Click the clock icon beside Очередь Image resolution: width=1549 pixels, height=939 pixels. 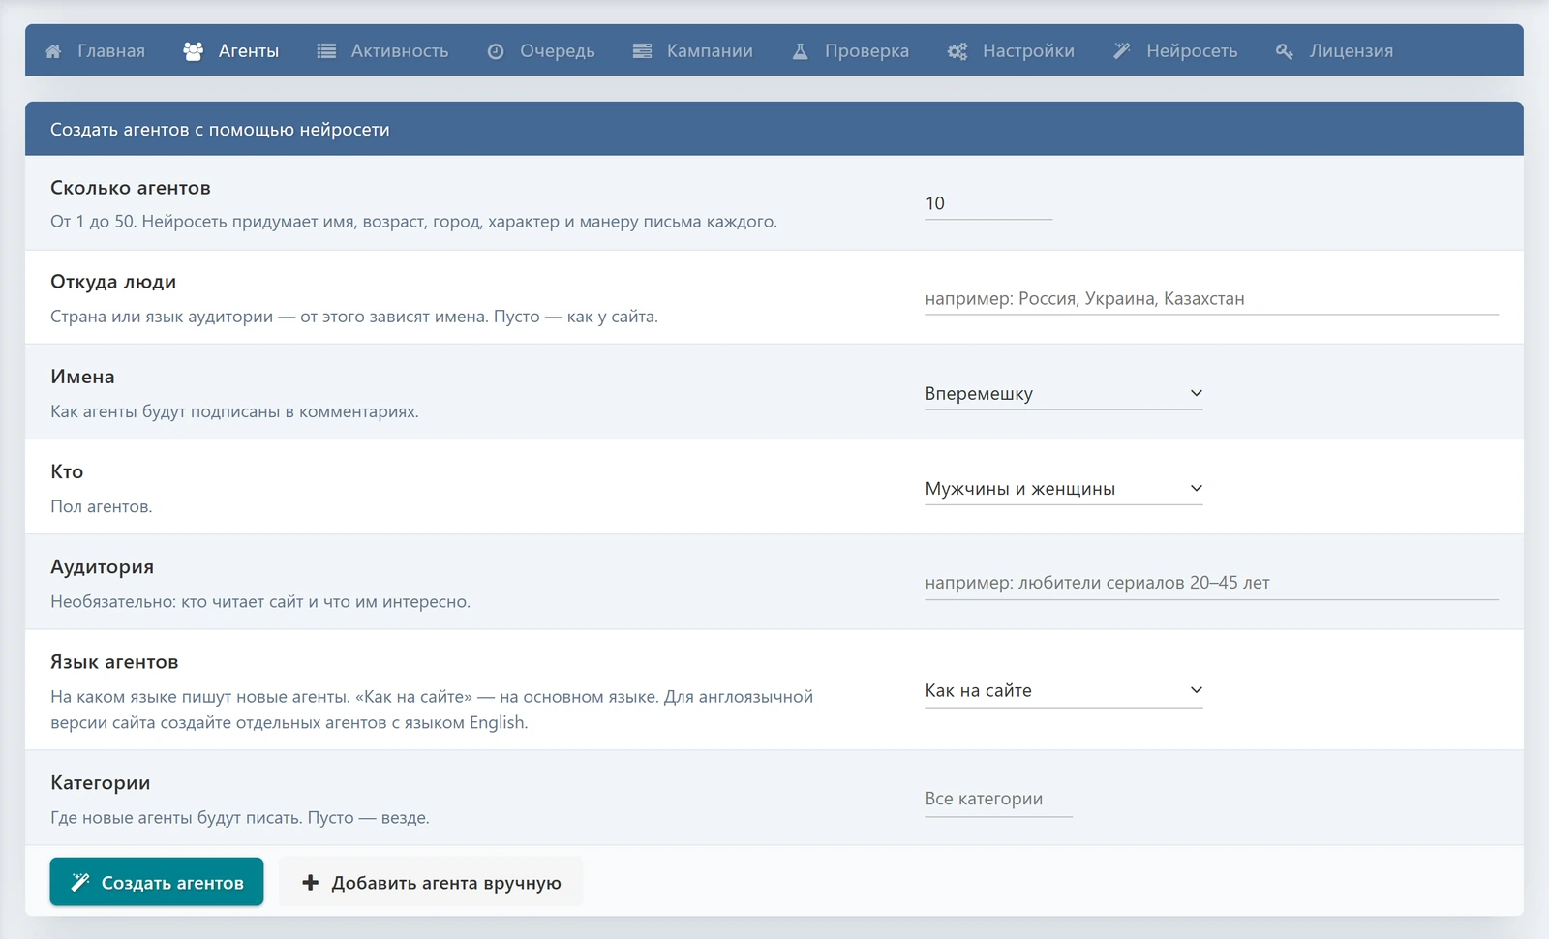pyautogui.click(x=496, y=51)
